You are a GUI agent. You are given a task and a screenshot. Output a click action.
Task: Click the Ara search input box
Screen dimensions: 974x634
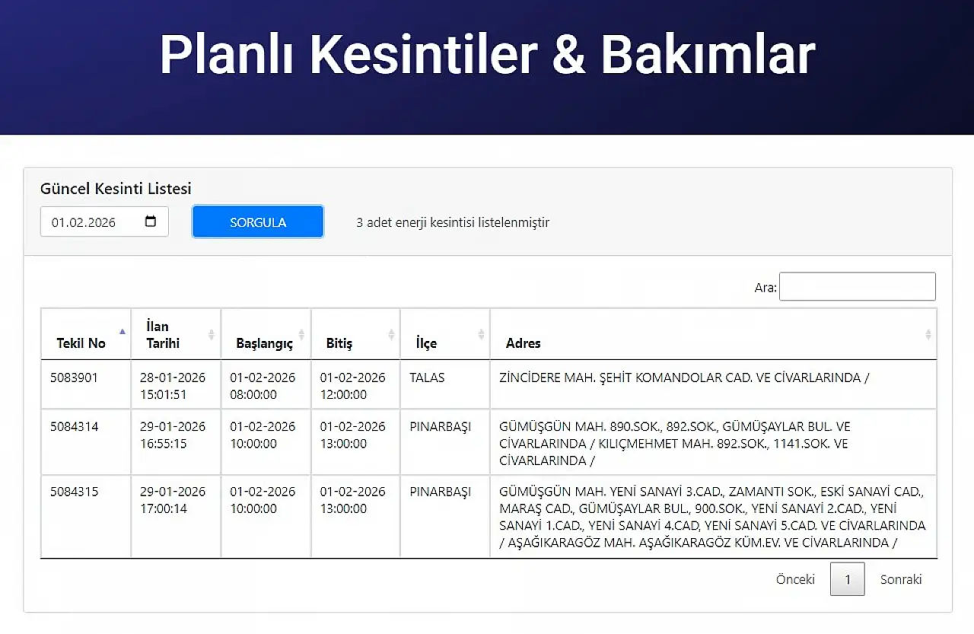click(x=857, y=287)
